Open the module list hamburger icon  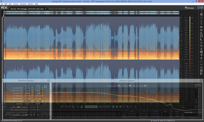[201, 14]
